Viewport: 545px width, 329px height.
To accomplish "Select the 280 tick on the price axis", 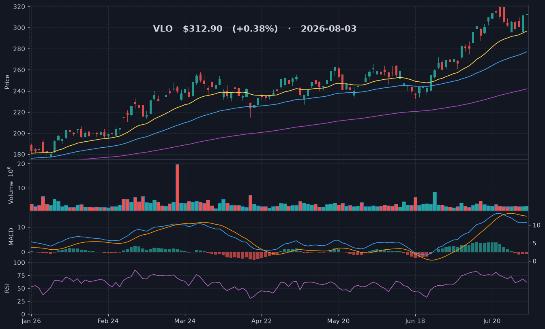I will coord(20,49).
